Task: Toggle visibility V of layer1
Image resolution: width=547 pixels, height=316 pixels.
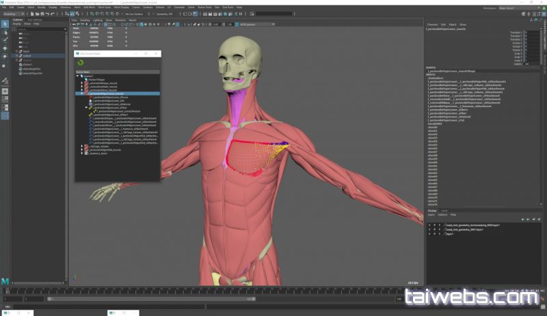Action: tap(429, 233)
